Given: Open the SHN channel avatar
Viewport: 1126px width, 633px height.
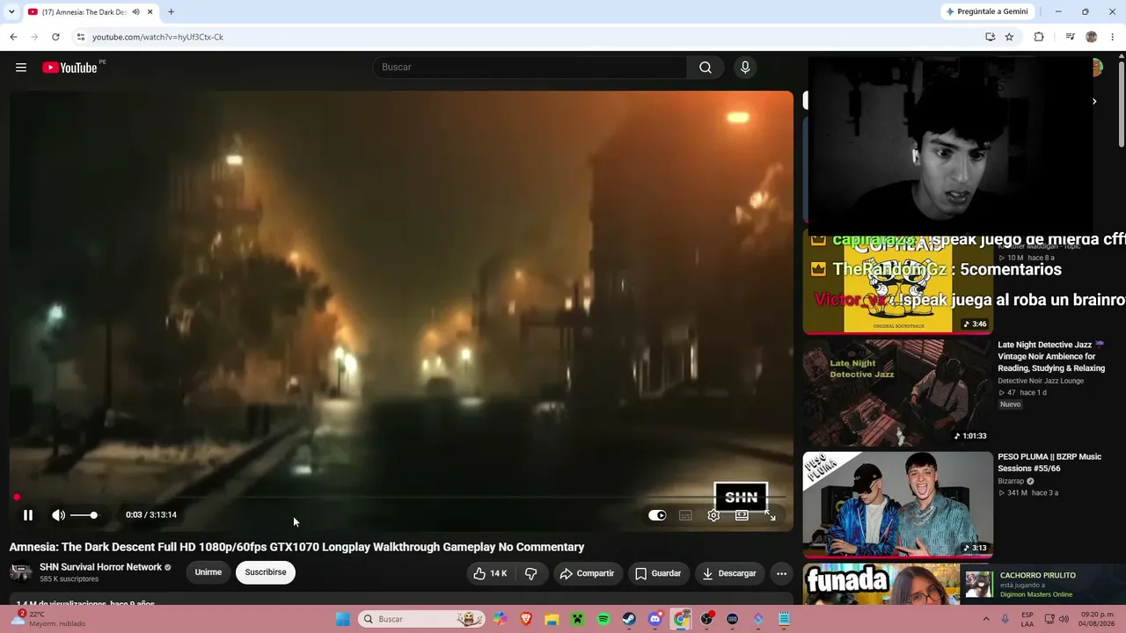Looking at the screenshot, I should 21,573.
